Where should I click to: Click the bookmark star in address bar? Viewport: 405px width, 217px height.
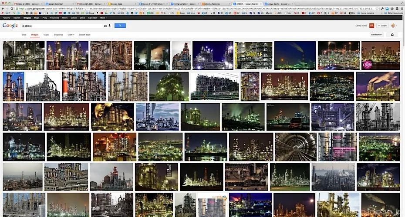[x=378, y=9]
